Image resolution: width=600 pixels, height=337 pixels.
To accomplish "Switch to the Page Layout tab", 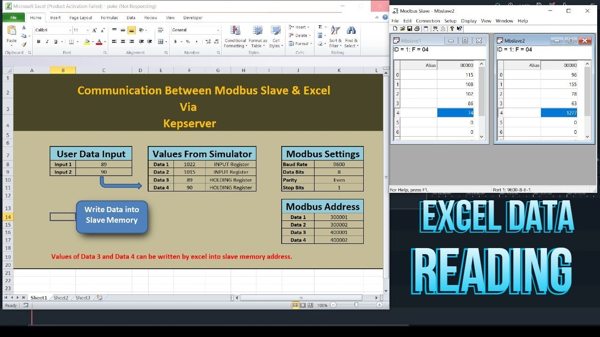I will [81, 18].
